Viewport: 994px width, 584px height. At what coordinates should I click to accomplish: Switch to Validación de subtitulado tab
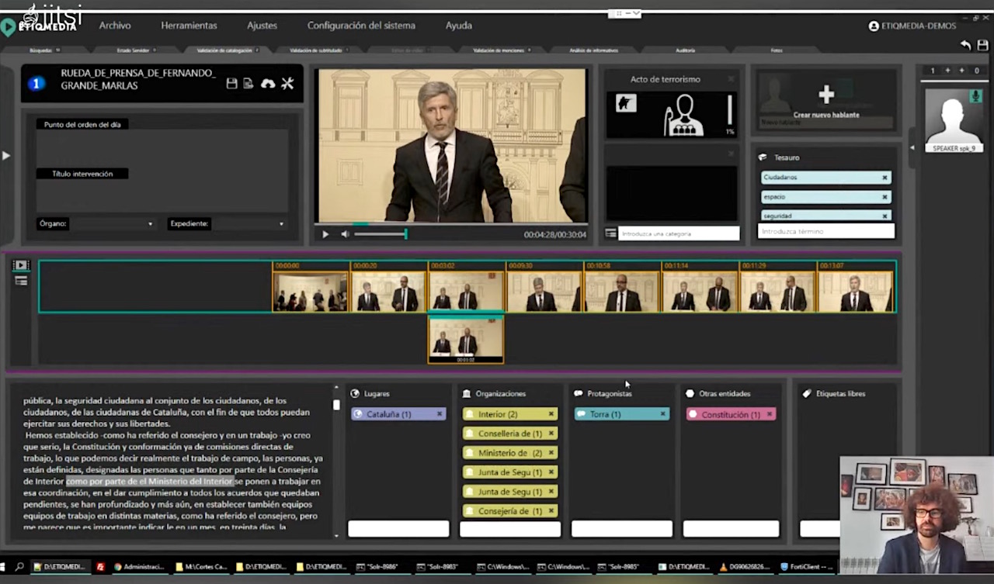click(316, 50)
